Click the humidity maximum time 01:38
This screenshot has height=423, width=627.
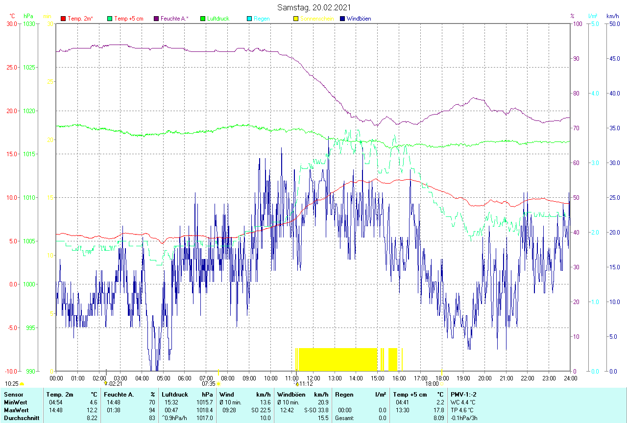[114, 410]
